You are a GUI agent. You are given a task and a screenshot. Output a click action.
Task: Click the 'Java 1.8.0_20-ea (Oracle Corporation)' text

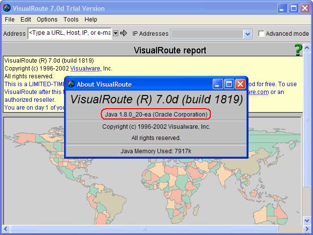point(156,114)
